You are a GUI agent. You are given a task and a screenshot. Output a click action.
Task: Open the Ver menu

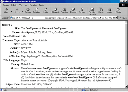point(21,5)
